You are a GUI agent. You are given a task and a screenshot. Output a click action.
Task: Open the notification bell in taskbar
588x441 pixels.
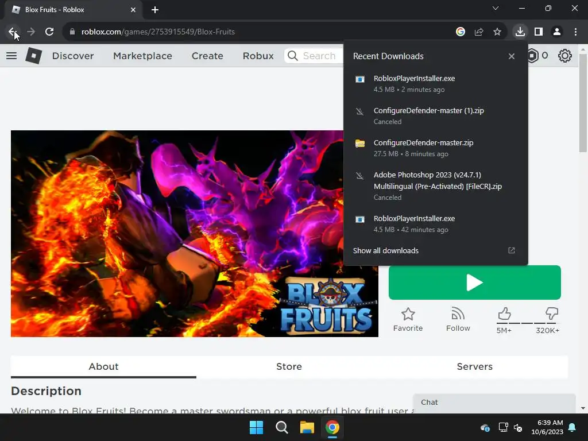click(572, 427)
